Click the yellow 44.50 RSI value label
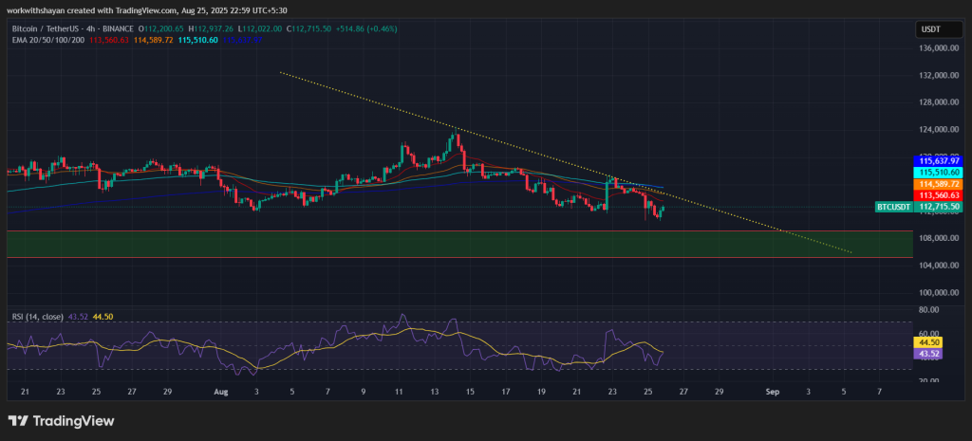 [930, 342]
